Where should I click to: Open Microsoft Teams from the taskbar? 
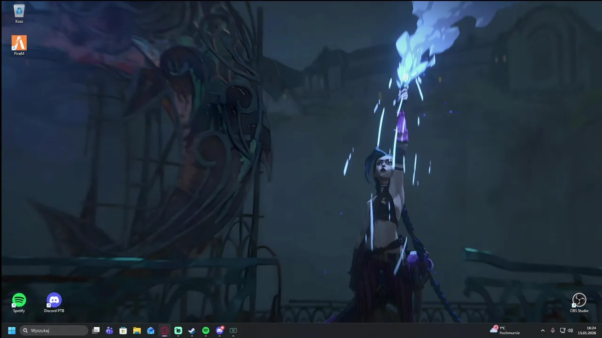pos(110,330)
